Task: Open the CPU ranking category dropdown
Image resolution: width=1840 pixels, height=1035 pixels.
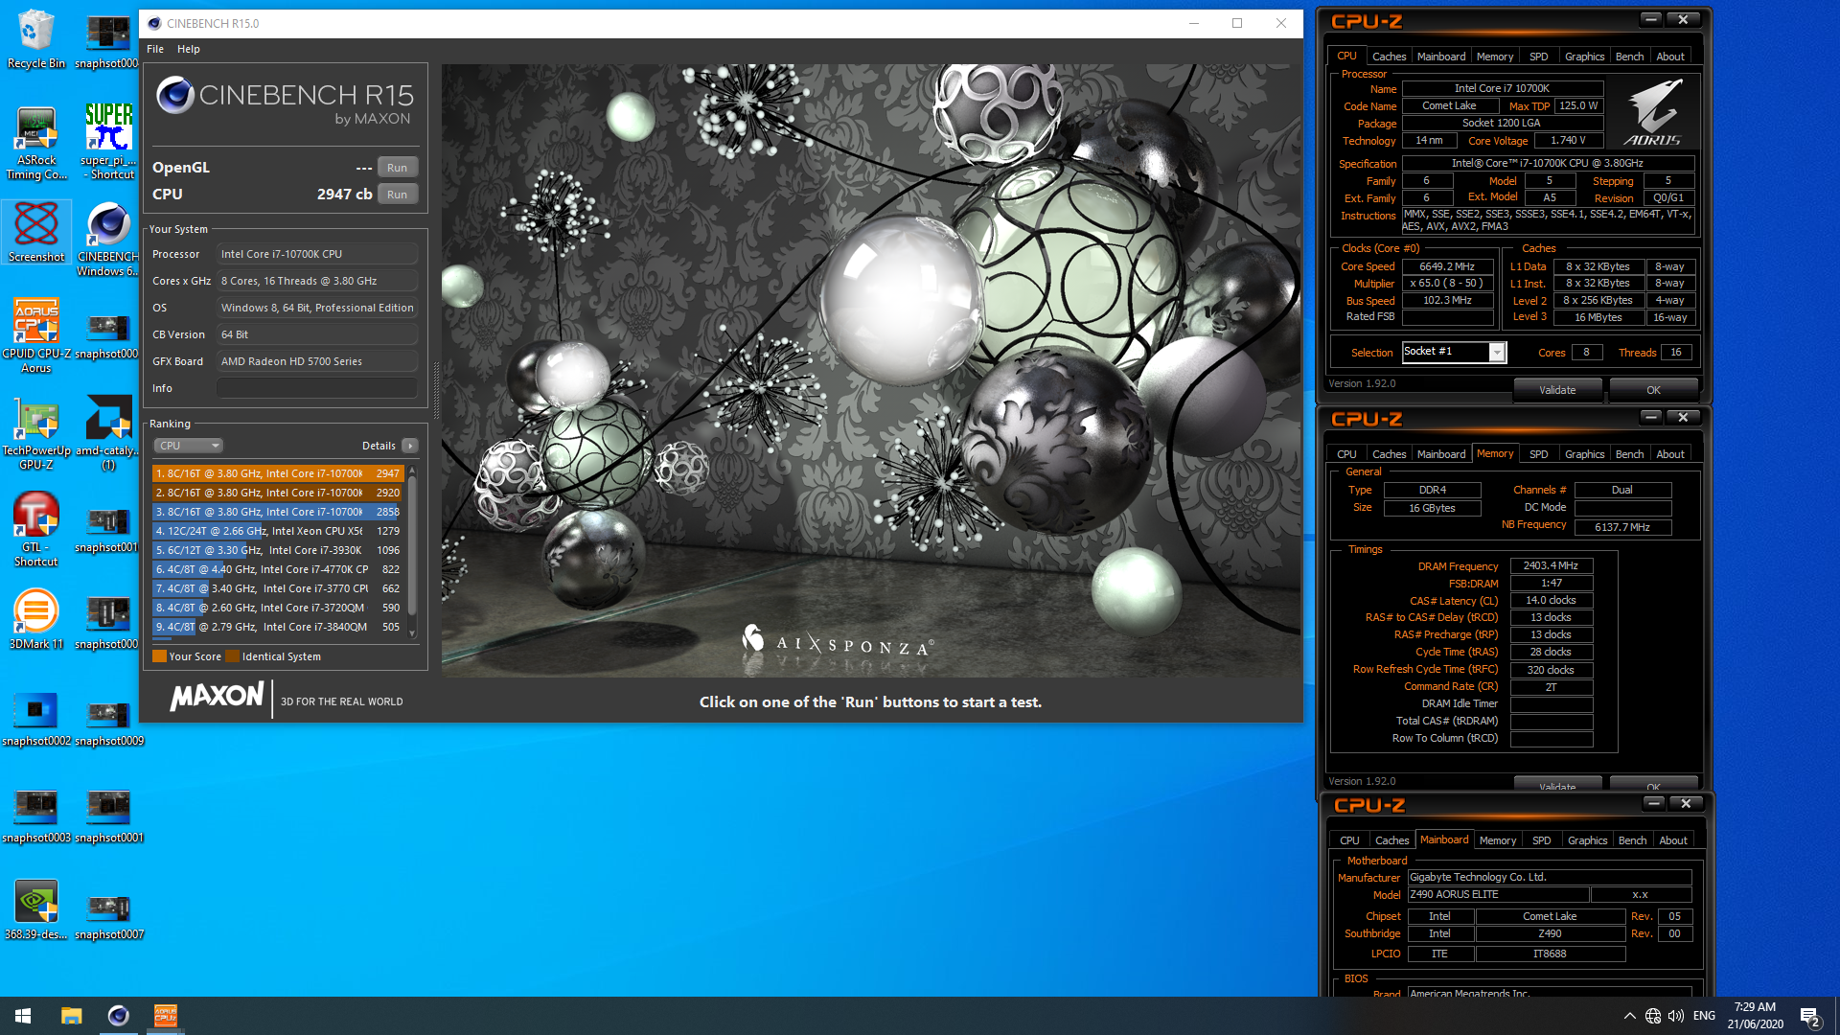Action: 188,446
